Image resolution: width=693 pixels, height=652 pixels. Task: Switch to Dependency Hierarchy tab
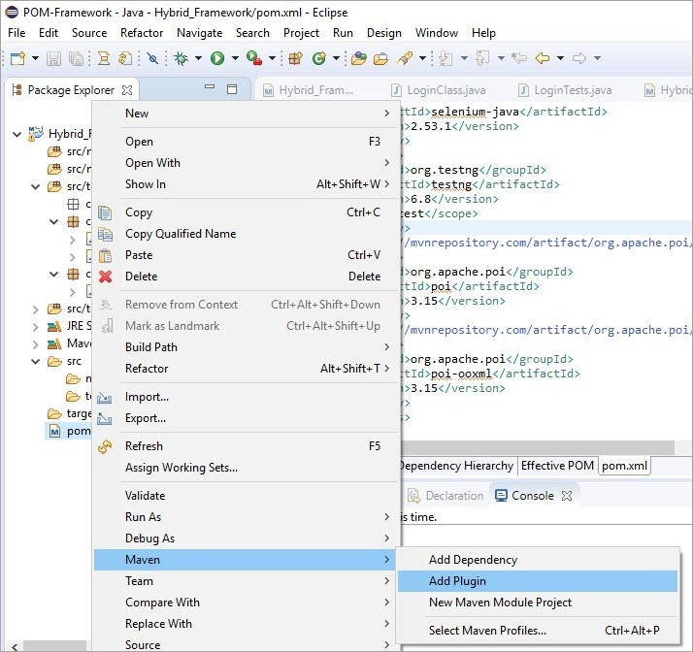[x=457, y=466]
